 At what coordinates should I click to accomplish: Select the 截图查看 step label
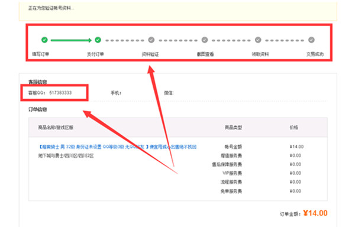click(x=205, y=54)
